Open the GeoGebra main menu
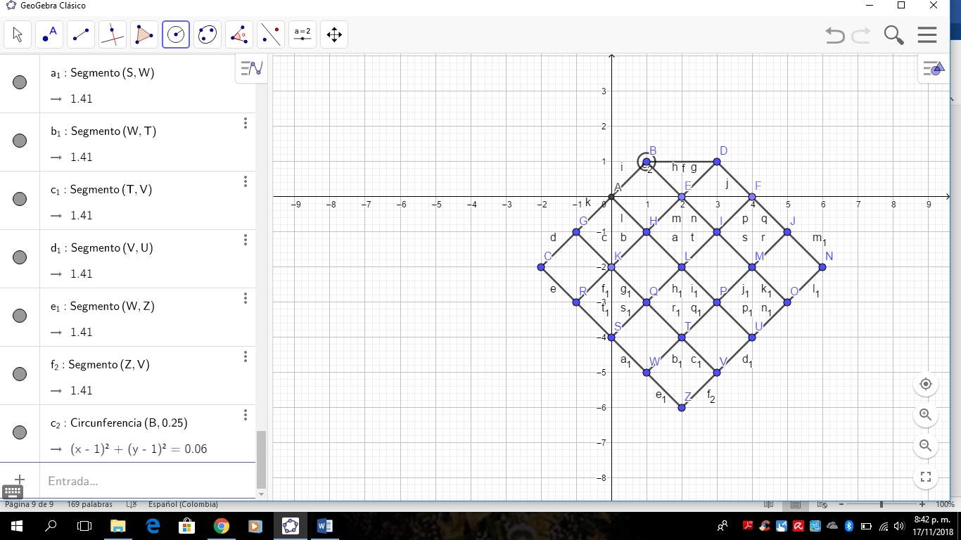 pyautogui.click(x=927, y=34)
